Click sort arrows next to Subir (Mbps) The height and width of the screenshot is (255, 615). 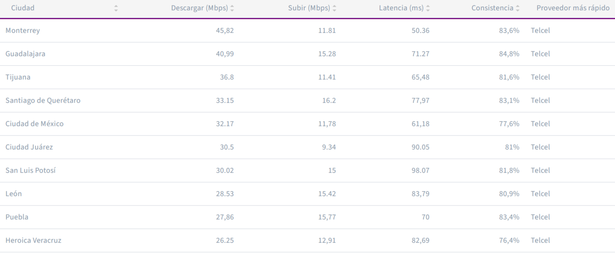(334, 8)
